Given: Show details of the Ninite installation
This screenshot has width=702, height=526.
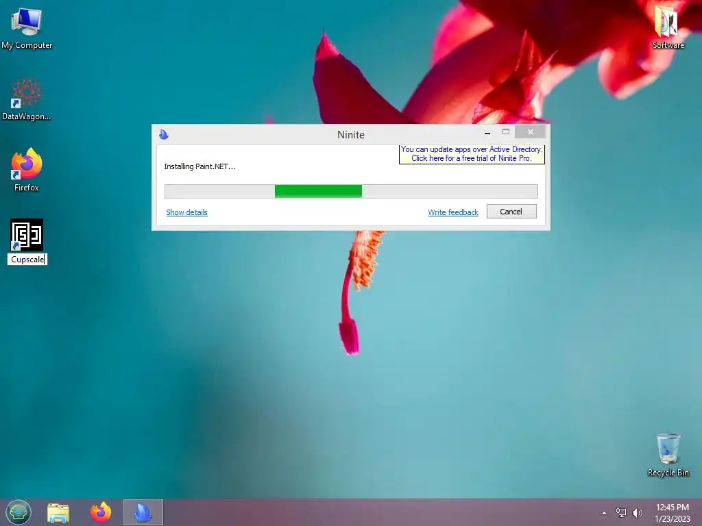Looking at the screenshot, I should tap(186, 212).
